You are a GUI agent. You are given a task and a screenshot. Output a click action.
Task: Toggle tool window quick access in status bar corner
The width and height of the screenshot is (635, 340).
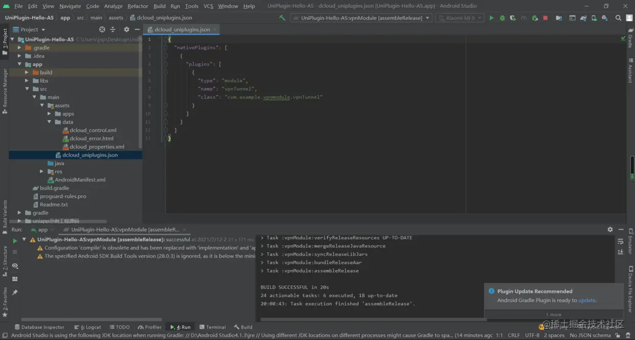(x=5, y=335)
